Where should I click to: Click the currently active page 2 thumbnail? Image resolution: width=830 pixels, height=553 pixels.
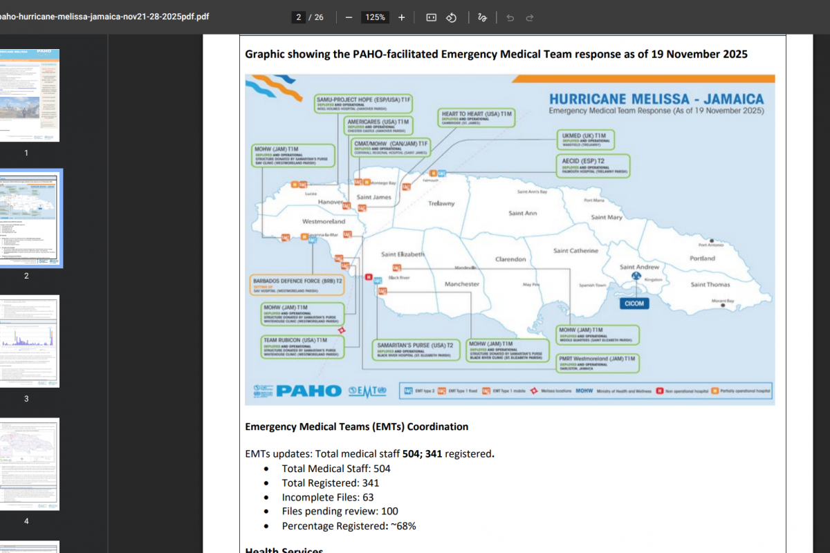coord(30,218)
